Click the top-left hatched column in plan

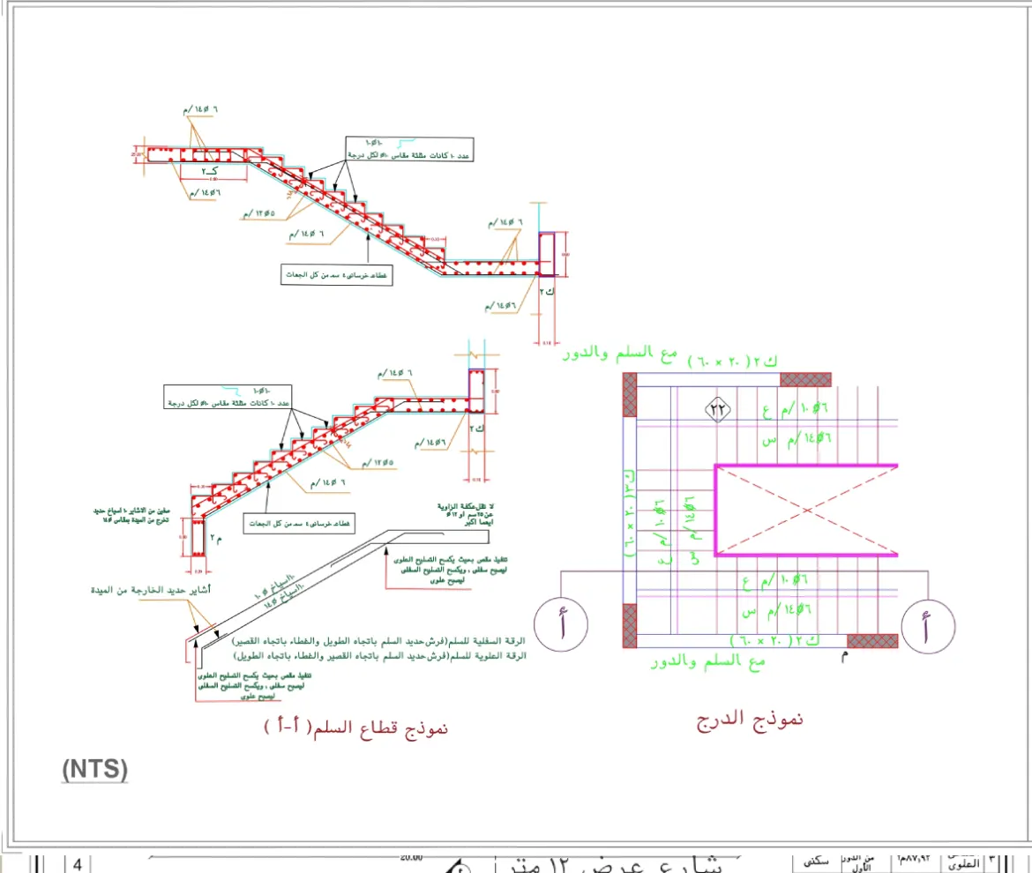click(x=629, y=393)
